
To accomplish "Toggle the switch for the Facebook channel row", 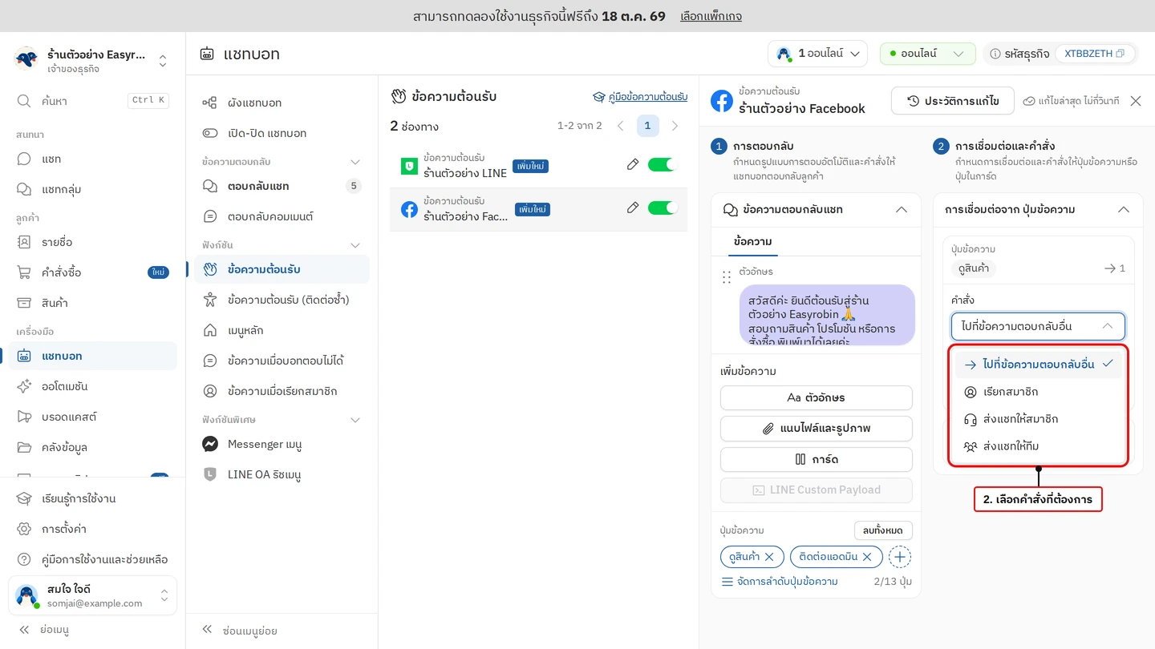I will [x=663, y=208].
